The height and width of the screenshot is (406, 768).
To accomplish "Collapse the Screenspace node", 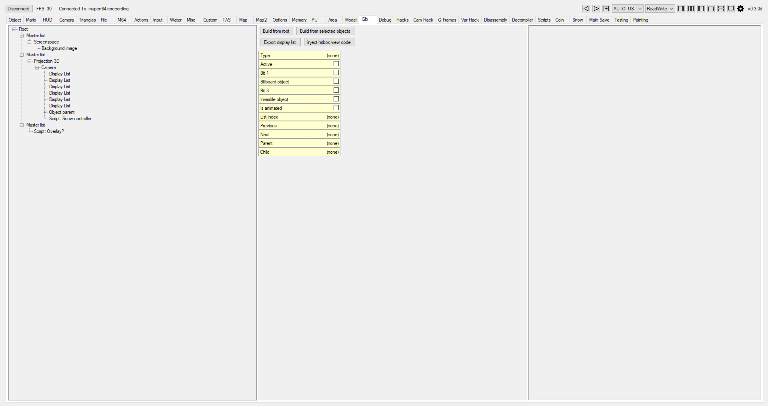I will [30, 42].
